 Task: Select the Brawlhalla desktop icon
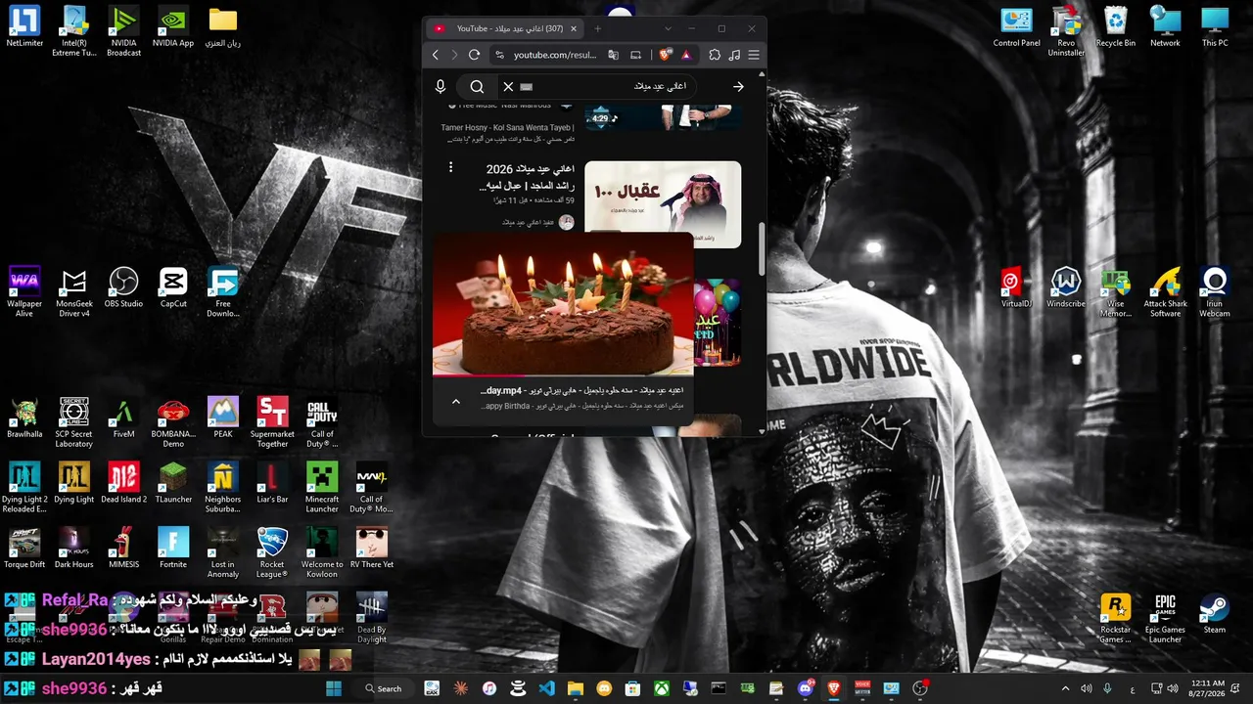pos(24,418)
